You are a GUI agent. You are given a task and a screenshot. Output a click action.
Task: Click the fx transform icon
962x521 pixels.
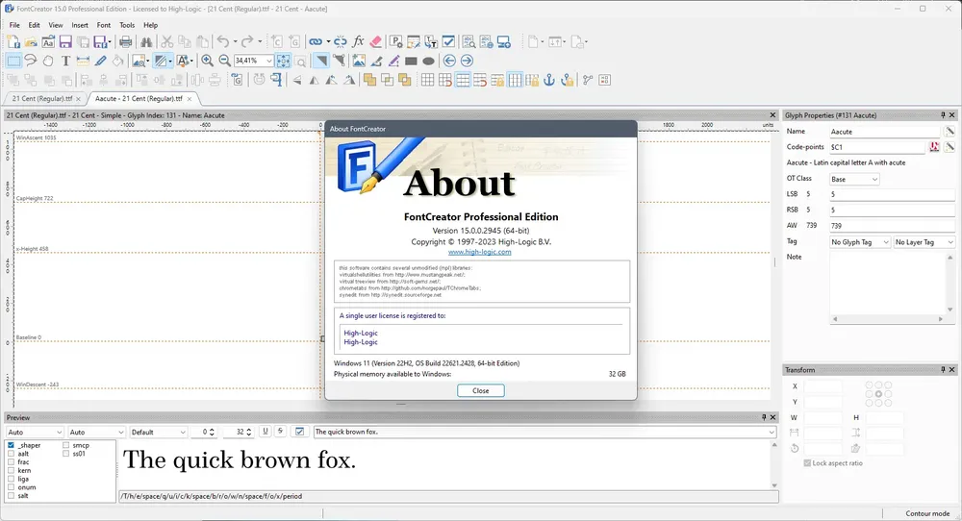pyautogui.click(x=358, y=41)
